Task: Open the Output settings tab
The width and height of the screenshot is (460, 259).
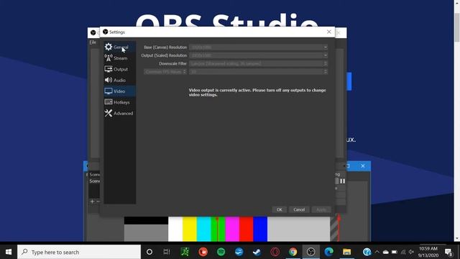Action: click(x=119, y=69)
